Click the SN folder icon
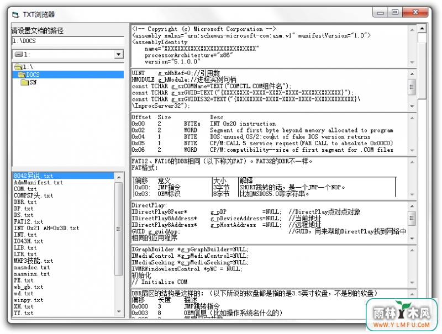 pos(24,82)
